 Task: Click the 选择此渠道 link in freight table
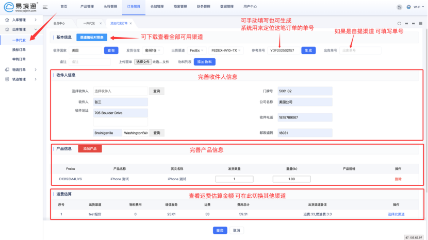tap(396, 214)
